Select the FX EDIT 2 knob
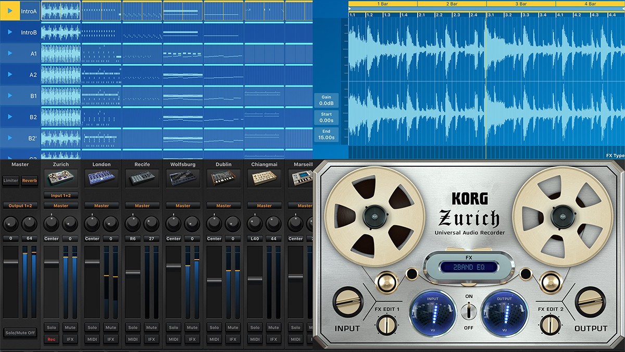This screenshot has height=352, width=625. click(x=551, y=325)
